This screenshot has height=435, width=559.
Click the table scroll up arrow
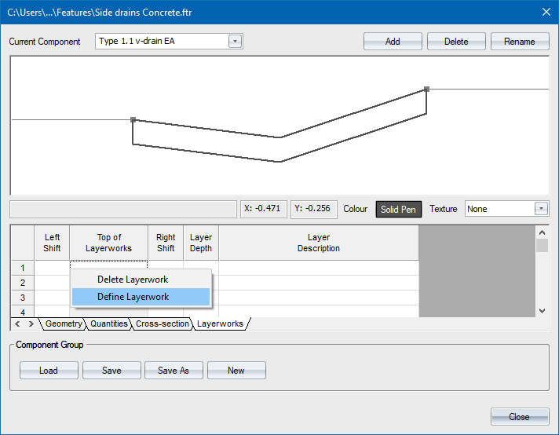tap(542, 232)
